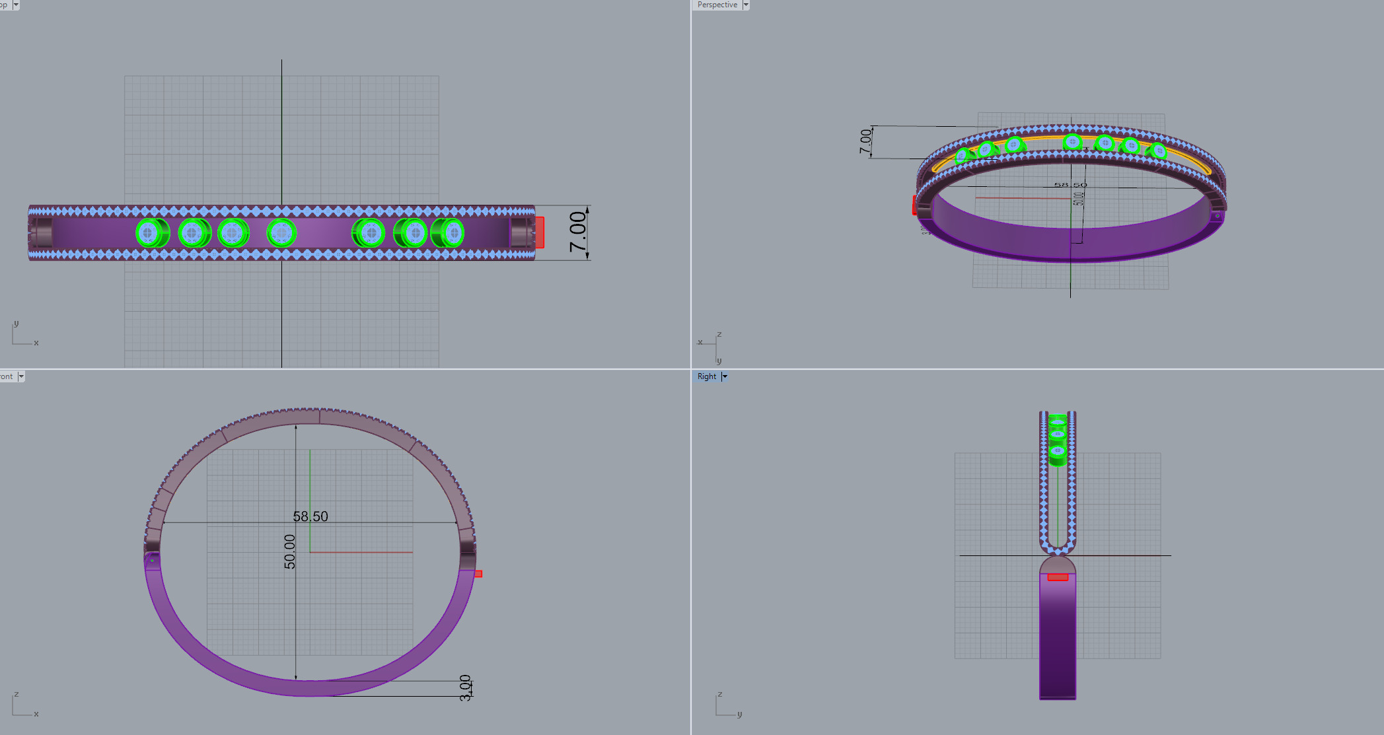Viewport: 1384px width, 735px height.
Task: Select the green gem on Top view's vertical axis
Action: (281, 233)
